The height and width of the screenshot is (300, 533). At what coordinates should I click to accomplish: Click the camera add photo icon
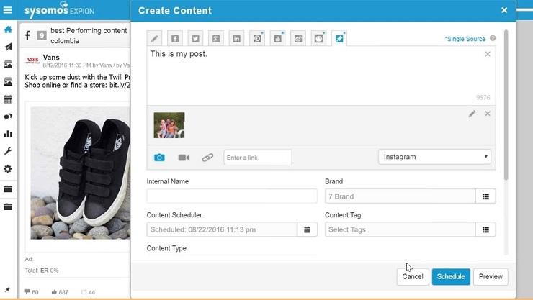[159, 158]
